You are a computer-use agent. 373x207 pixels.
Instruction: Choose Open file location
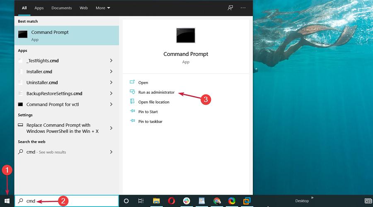coord(153,102)
